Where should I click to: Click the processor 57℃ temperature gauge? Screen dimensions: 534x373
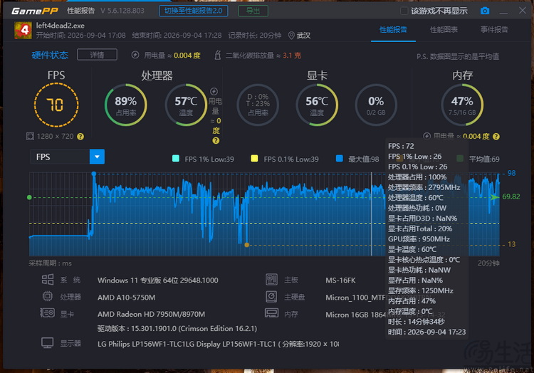[x=186, y=105]
